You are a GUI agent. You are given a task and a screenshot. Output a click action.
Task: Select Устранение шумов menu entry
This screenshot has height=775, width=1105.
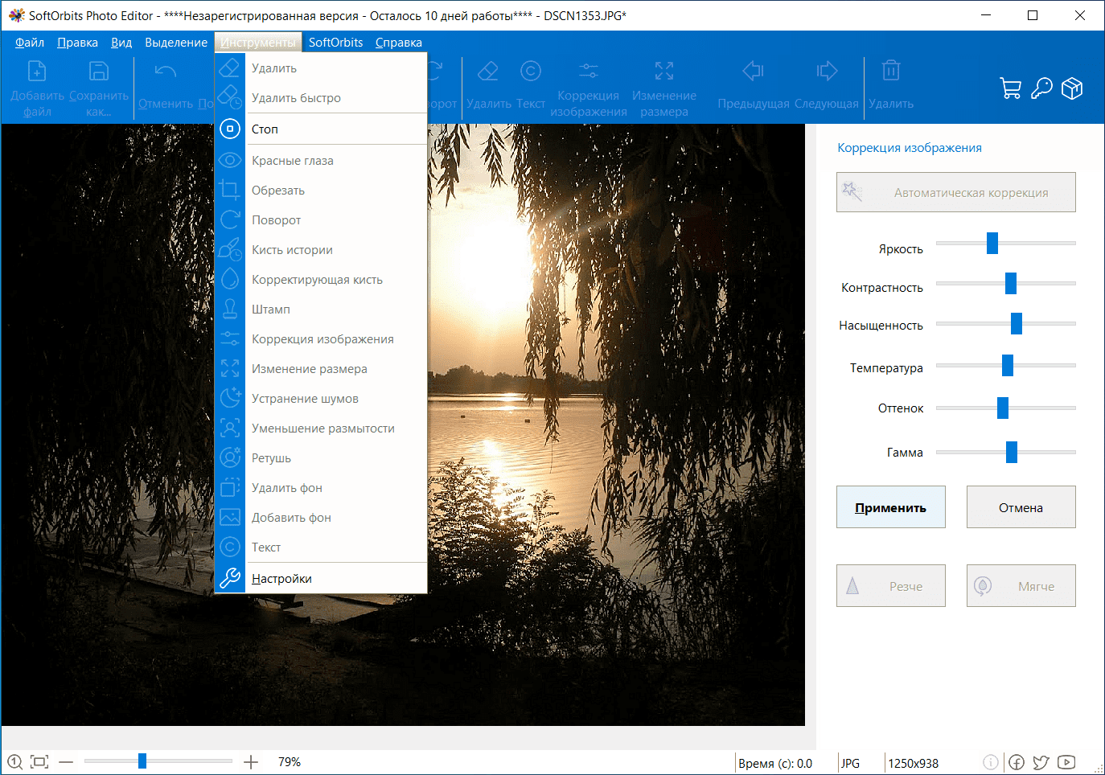pyautogui.click(x=321, y=399)
